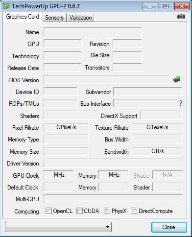The height and width of the screenshot is (237, 192).
Task: Click the Default Clock field
Action: pyautogui.click(x=58, y=187)
